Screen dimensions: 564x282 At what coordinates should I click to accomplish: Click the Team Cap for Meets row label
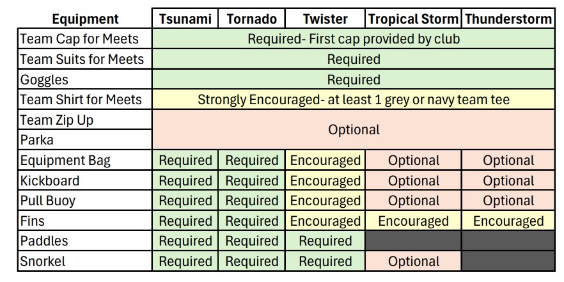(79, 39)
